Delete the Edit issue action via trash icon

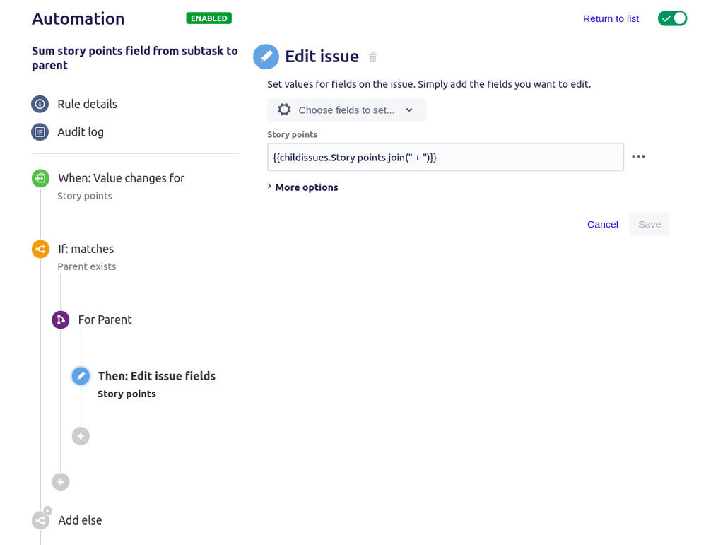(372, 58)
